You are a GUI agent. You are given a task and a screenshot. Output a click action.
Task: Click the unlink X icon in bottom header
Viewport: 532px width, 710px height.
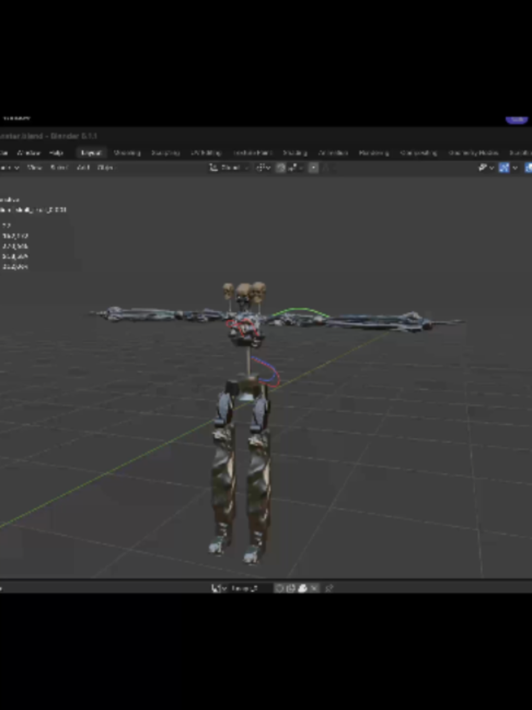[314, 588]
